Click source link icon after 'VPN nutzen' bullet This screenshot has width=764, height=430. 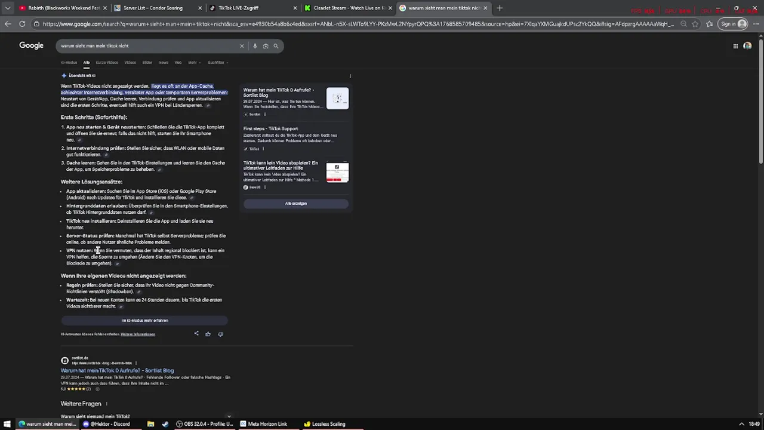(x=117, y=263)
